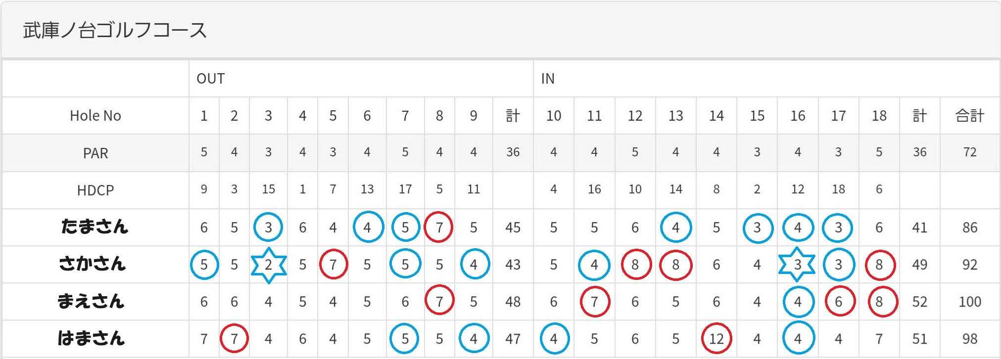Click the 武庫ノ台ゴルフコース course title
Image resolution: width=1001 pixels, height=359 pixels.
coord(115,30)
